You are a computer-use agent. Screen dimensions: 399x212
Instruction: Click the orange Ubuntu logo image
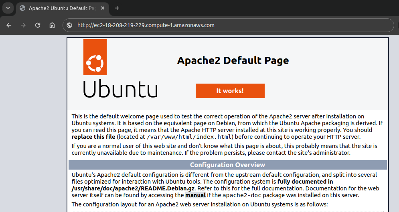pyautogui.click(x=95, y=57)
